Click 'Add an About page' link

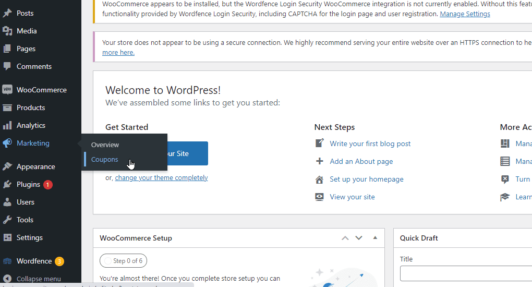(x=361, y=161)
